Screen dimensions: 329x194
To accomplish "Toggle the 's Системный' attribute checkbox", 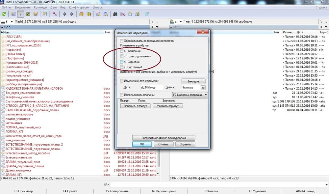I will pyautogui.click(x=122, y=67).
